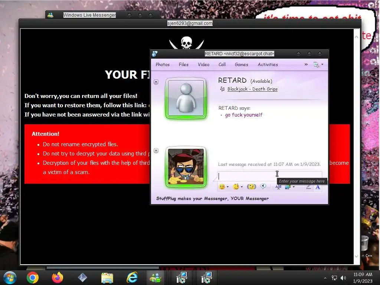Open the Call menu item
Image resolution: width=380 pixels, height=285 pixels.
point(222,65)
